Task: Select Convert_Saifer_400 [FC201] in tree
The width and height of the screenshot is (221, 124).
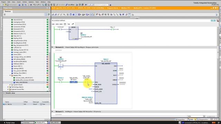Action: [x=24, y=78]
